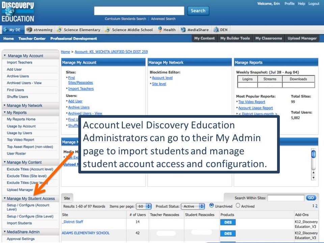Select Import Students in the sidebar
Screen dimensions: 324x243
pos(19,223)
